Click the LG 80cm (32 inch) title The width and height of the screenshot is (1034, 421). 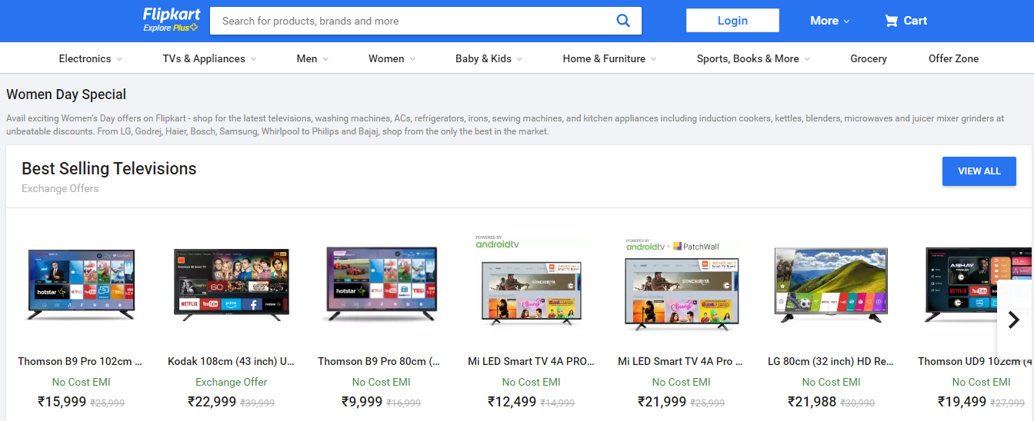831,361
